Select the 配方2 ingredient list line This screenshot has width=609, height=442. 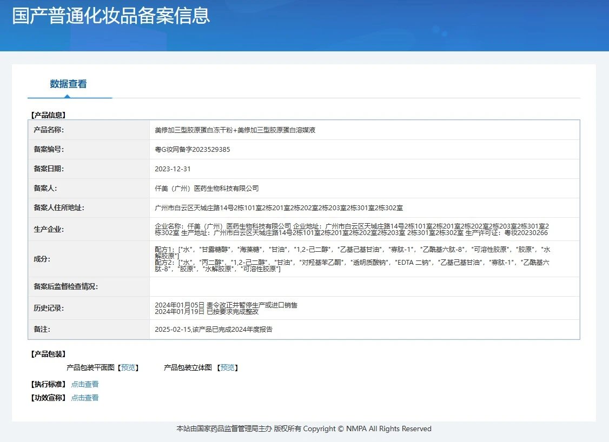tap(352, 265)
